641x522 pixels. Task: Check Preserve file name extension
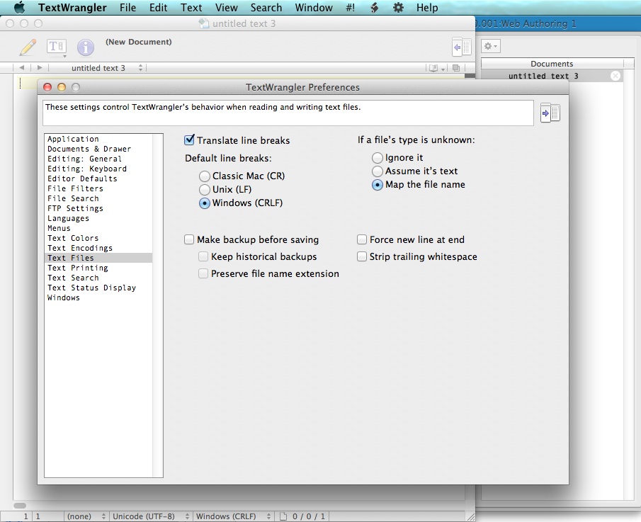tap(203, 273)
